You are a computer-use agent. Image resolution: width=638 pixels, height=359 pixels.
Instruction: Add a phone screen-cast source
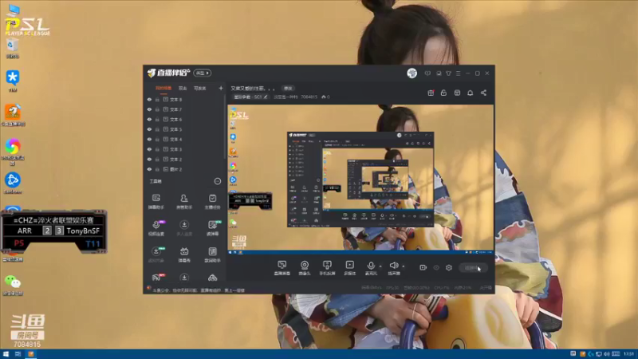[x=327, y=268]
